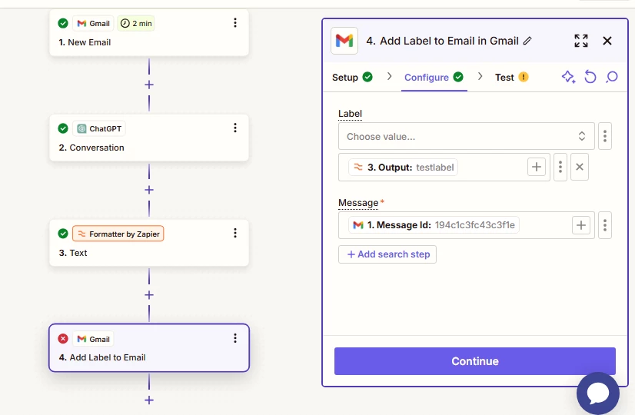Image resolution: width=635 pixels, height=415 pixels.
Task: Open three-dot menu on Formatter by Zapier step
Action: point(235,233)
